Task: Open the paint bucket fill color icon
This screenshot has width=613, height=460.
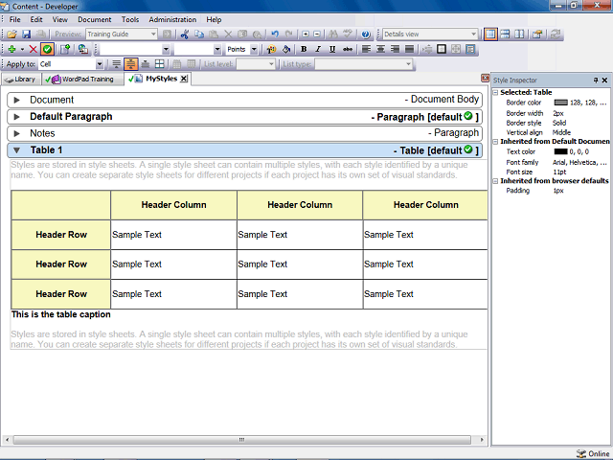Action: (286, 49)
